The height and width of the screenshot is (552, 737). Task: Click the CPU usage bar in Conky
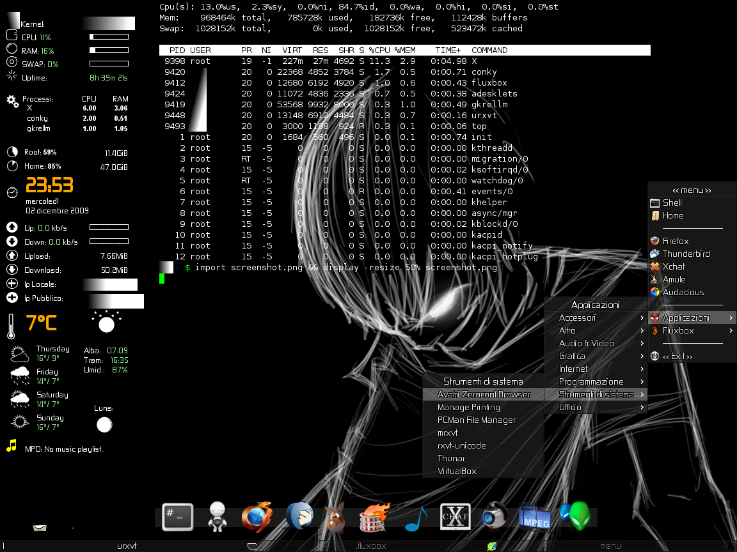(x=109, y=36)
